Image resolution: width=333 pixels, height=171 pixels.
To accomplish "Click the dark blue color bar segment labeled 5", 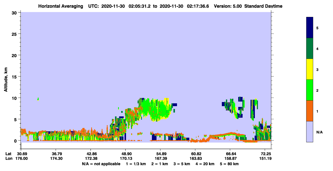I will 310,28.
